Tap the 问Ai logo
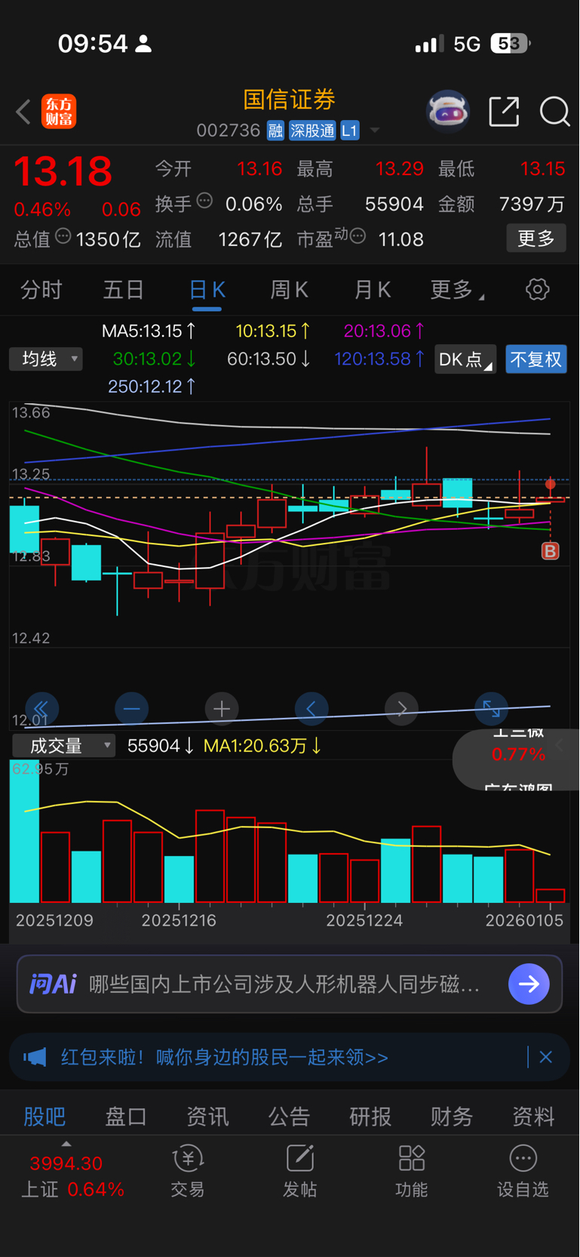 pyautogui.click(x=53, y=984)
